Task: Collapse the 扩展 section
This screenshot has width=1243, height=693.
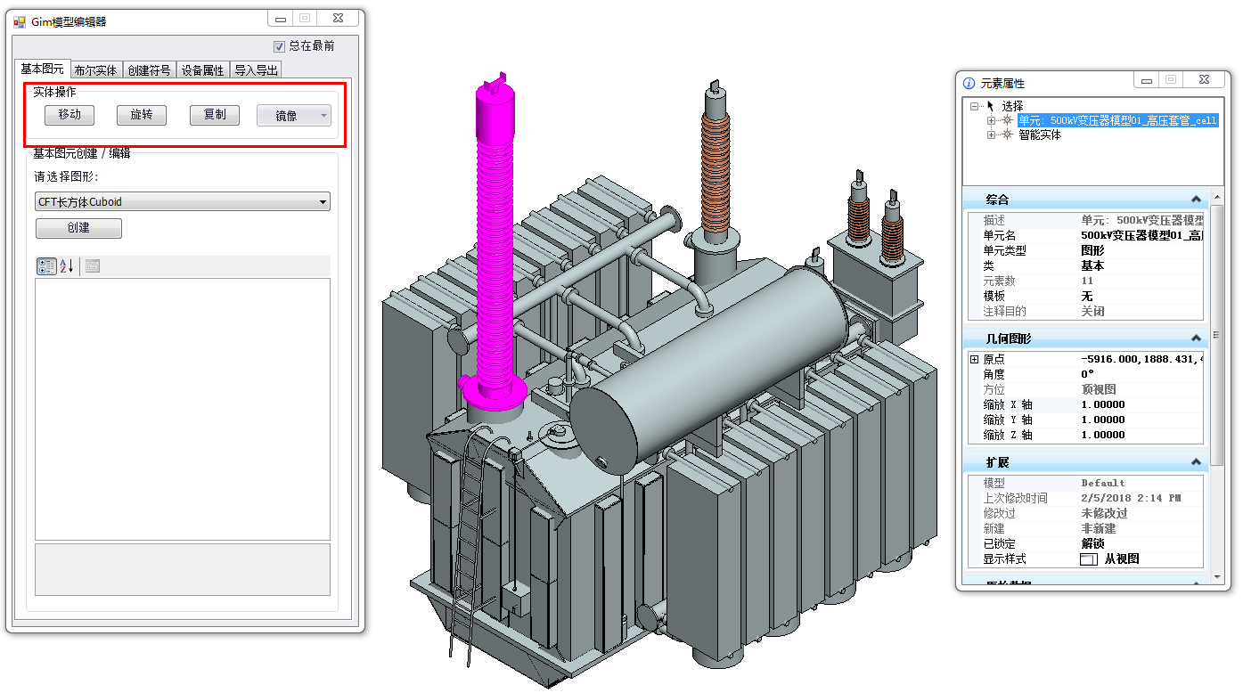Action: coord(1196,462)
